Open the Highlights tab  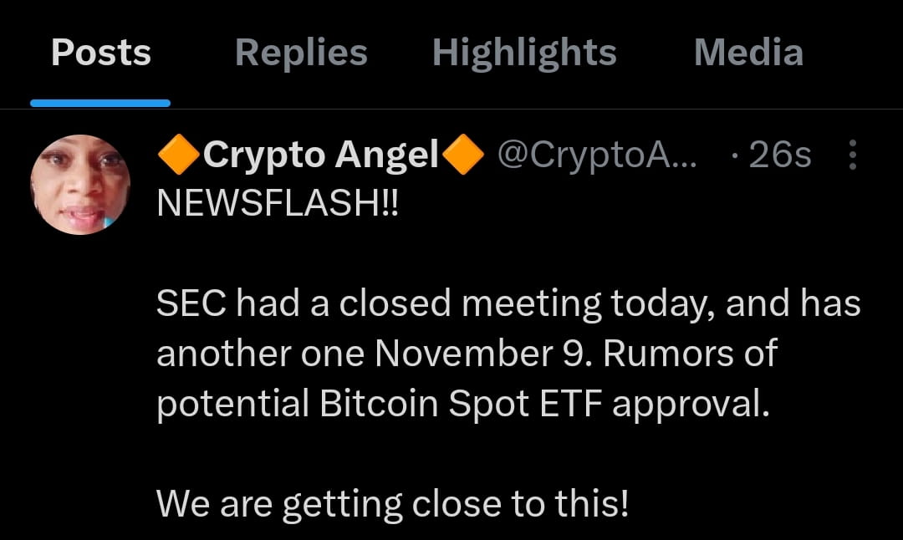tap(523, 52)
